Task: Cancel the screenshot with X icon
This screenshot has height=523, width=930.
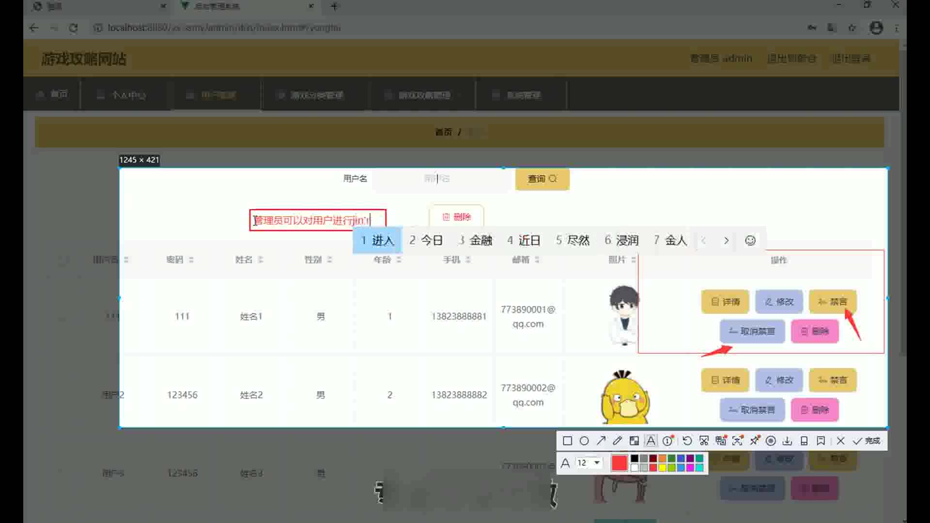Action: click(840, 441)
